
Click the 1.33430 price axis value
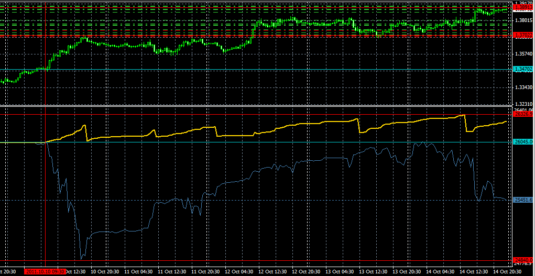pos(524,87)
